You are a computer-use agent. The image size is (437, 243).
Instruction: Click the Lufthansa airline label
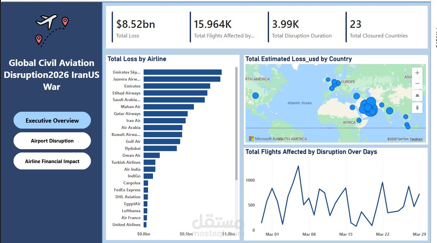pyautogui.click(x=131, y=211)
